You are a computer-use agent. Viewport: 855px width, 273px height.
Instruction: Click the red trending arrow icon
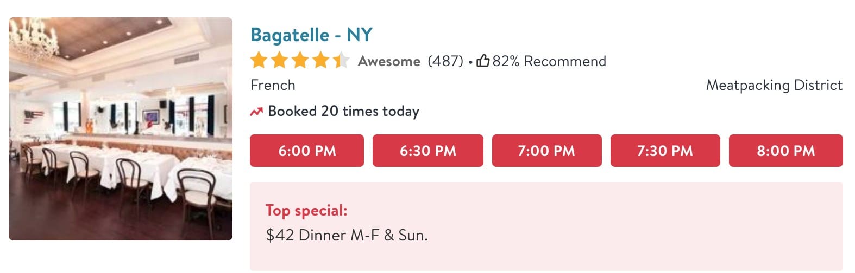tap(256, 112)
